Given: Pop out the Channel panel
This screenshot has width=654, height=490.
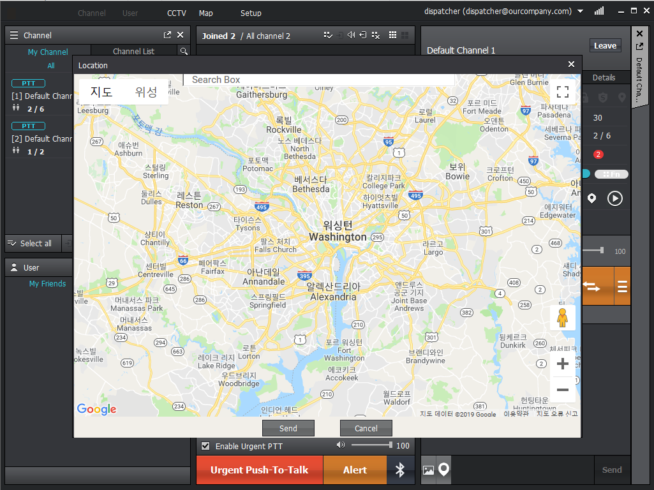Looking at the screenshot, I should click(x=167, y=35).
